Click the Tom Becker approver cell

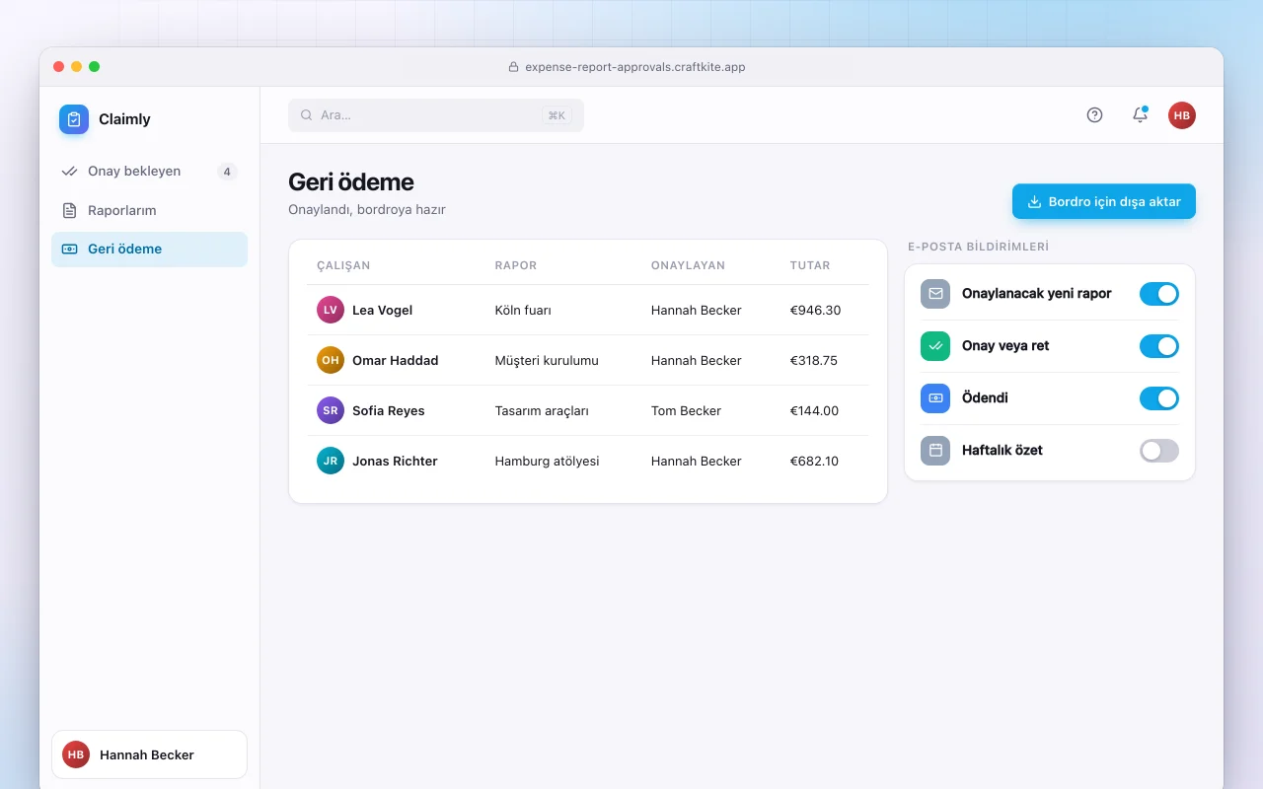[686, 410]
